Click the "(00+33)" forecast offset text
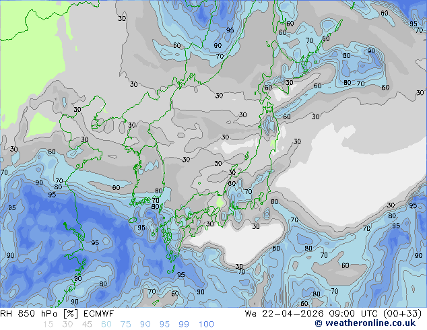The height and width of the screenshot is (330, 427). [x=402, y=314]
